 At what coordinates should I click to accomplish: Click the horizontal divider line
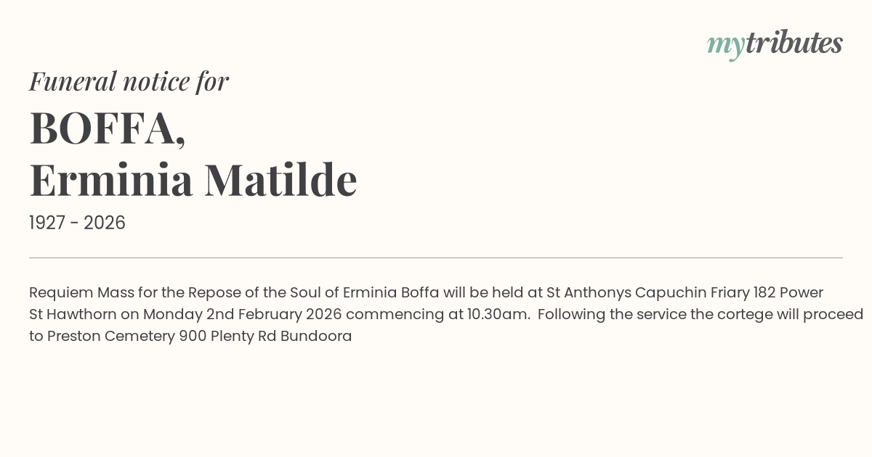tap(436, 258)
